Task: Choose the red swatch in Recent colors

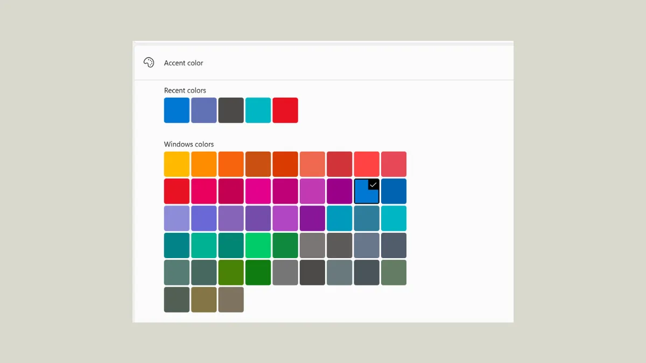Action: [x=285, y=110]
